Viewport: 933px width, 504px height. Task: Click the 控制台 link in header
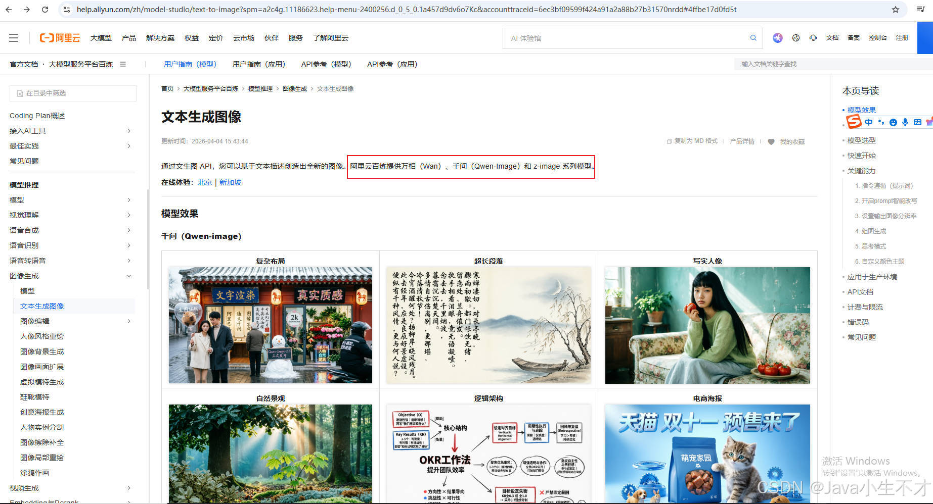(877, 38)
